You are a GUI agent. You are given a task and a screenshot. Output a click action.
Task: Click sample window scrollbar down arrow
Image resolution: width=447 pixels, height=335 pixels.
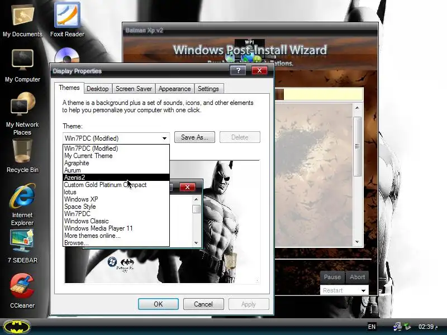(x=196, y=243)
